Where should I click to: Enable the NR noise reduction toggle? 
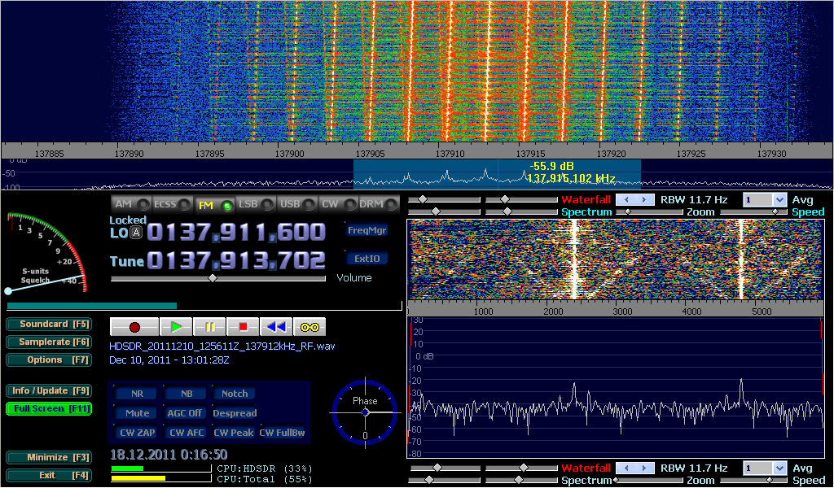point(137,394)
